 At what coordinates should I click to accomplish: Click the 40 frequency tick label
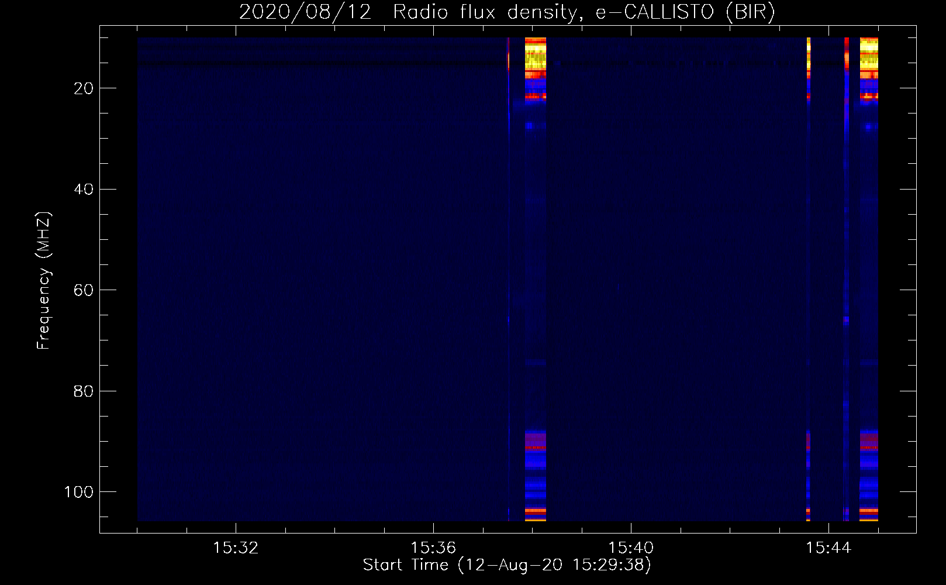(x=84, y=189)
